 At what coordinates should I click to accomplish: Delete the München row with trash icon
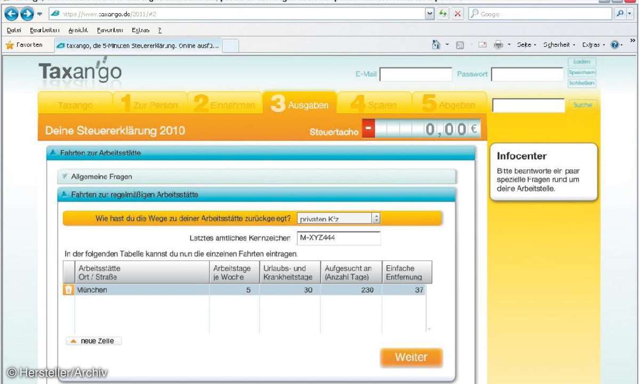[68, 290]
